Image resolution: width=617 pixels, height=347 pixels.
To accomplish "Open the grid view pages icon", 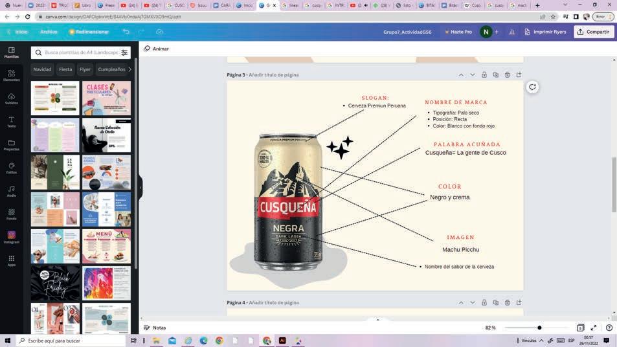I will tap(580, 328).
